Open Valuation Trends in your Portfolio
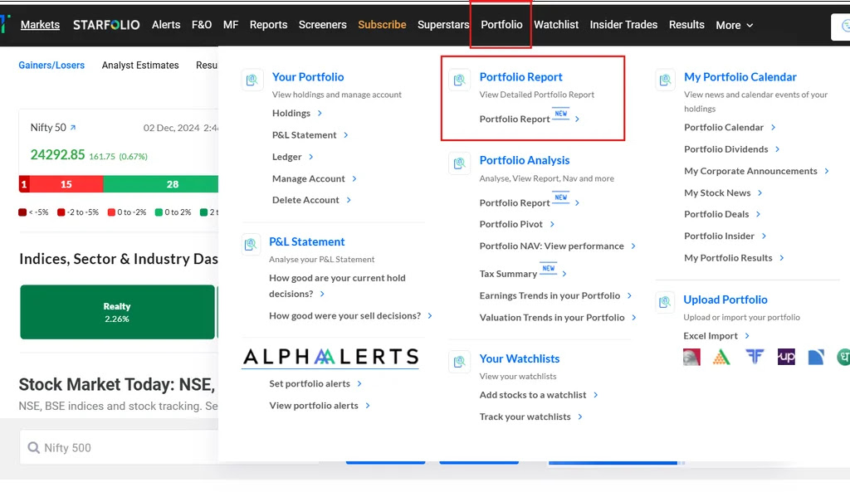 pyautogui.click(x=552, y=318)
